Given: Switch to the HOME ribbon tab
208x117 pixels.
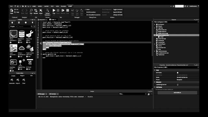Looking at the screenshot, I should 34,6.
